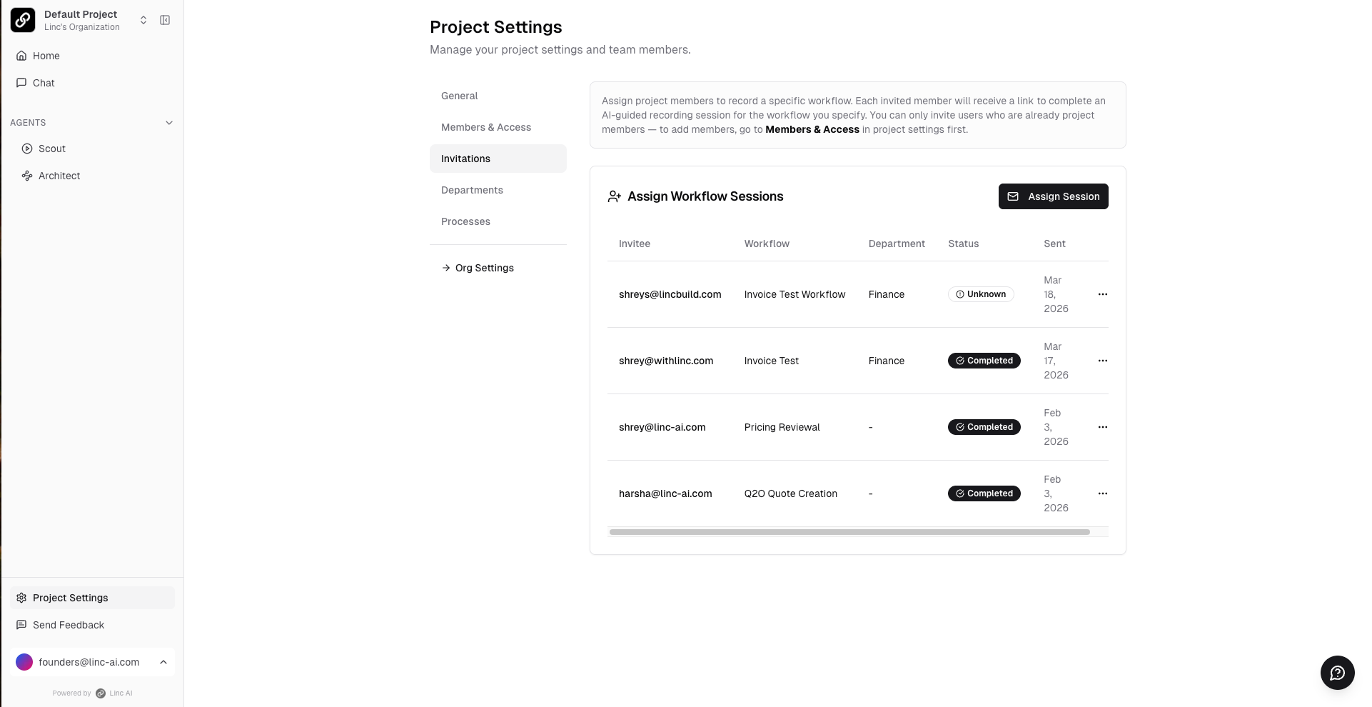Open the Architect agent
1372x707 pixels.
[x=59, y=176]
